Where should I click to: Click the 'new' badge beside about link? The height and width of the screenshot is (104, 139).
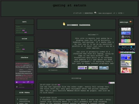click(x=23, y=30)
